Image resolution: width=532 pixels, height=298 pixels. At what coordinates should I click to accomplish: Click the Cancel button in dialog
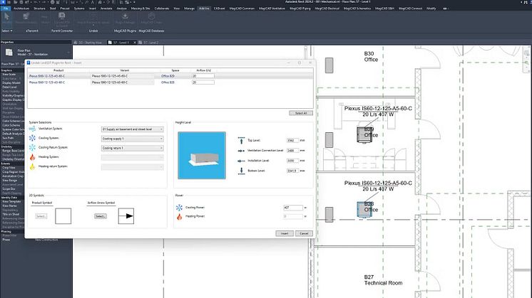point(304,233)
